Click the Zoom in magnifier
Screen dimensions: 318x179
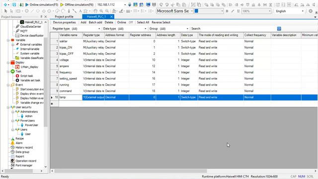[x=101, y=11]
